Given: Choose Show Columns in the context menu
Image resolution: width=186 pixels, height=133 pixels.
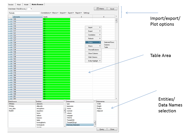Looking at the screenshot, I should (x=93, y=53).
